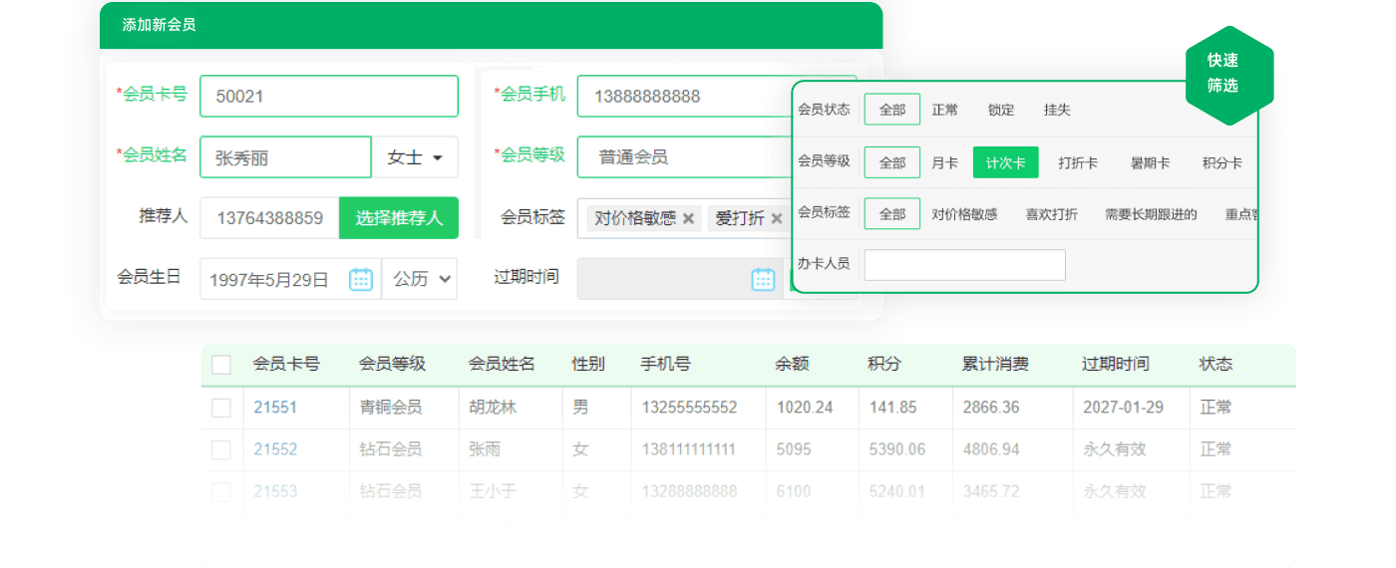Click points value 5390.06
This screenshot has width=1396, height=568.
pyautogui.click(x=897, y=449)
